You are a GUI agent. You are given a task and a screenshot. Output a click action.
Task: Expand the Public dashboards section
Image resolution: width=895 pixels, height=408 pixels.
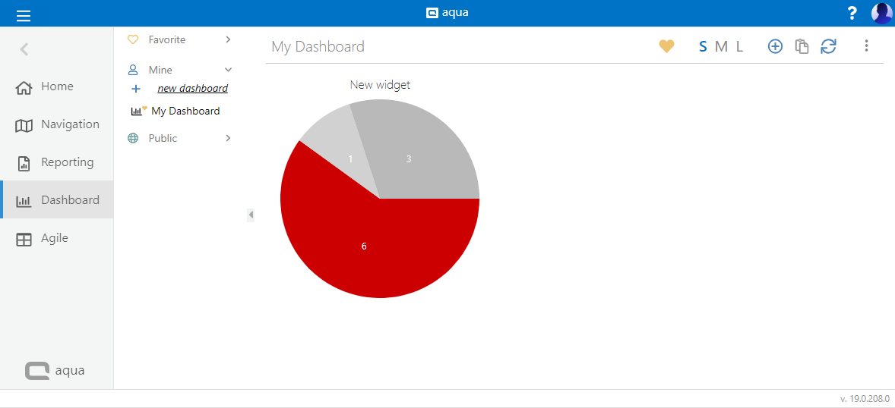[x=228, y=138]
